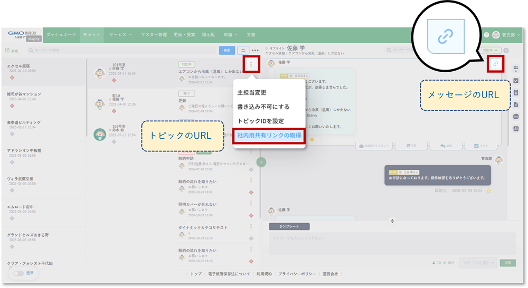The height and width of the screenshot is (288, 528).
Task: Open the AI icon in right sidebar
Action: pos(515,128)
